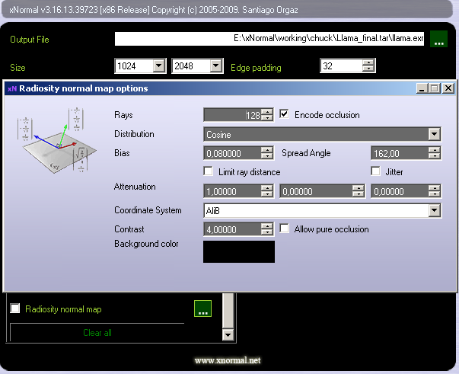Check Allow pure occlusion option

click(x=285, y=229)
